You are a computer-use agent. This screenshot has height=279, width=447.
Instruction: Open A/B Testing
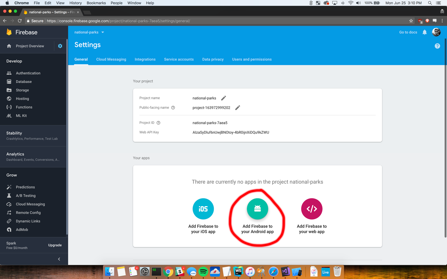[x=26, y=196]
